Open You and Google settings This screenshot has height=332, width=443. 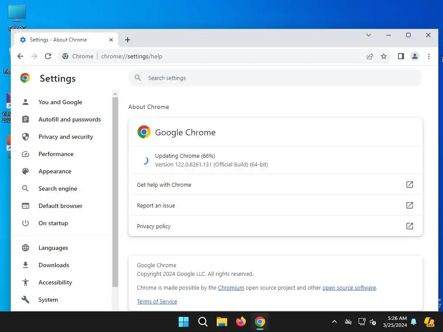pyautogui.click(x=61, y=102)
